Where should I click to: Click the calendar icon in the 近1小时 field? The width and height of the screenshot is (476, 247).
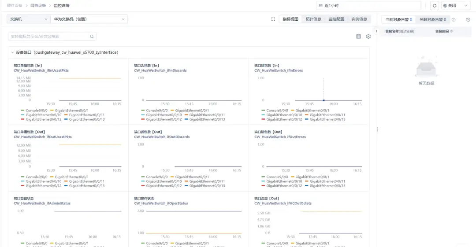pos(320,5)
